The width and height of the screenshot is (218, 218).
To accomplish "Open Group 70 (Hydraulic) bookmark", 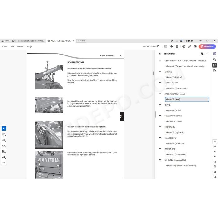I will pyautogui.click(x=175, y=132).
